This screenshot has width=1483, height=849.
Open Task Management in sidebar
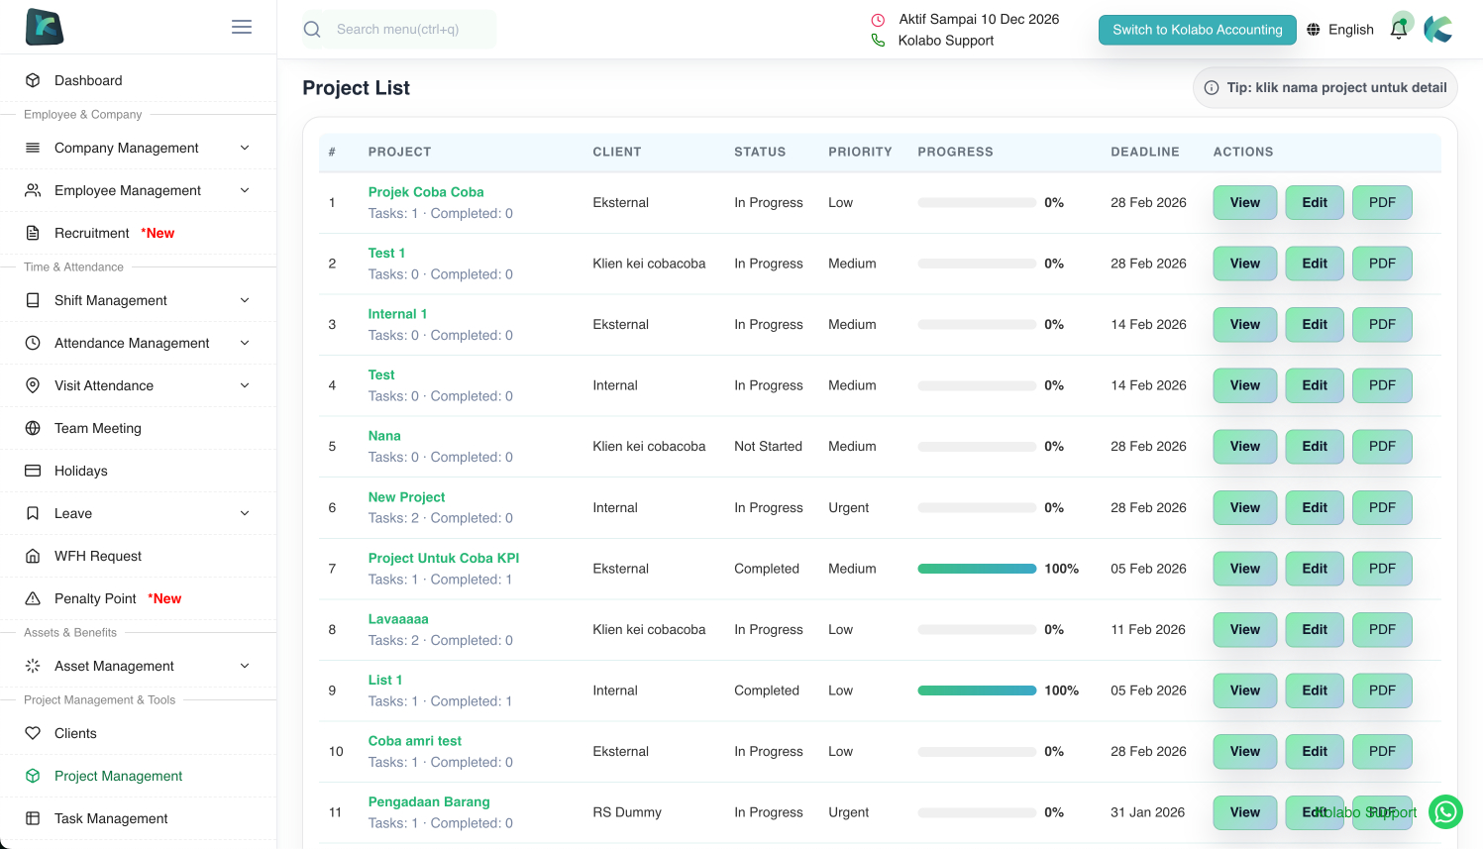point(111,818)
